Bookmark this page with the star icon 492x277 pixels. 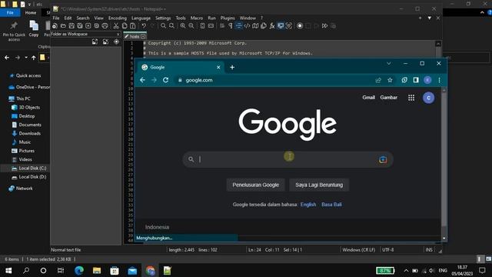click(390, 80)
